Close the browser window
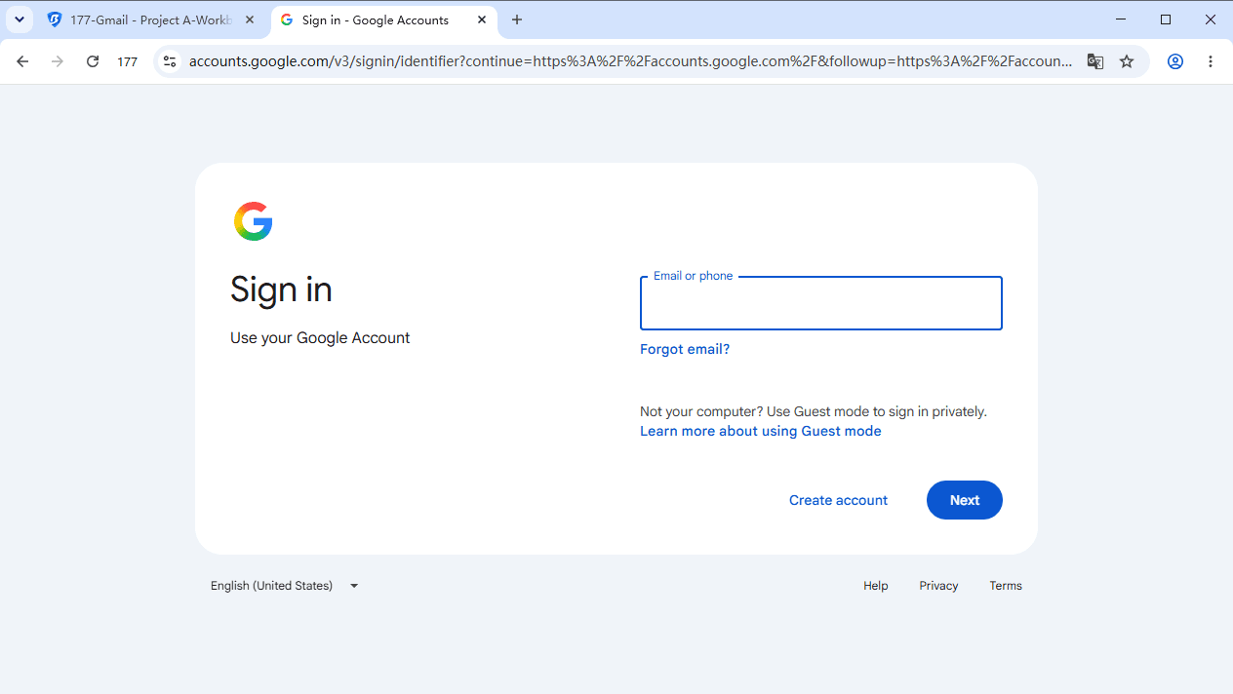The width and height of the screenshot is (1233, 694). pos(1211,19)
